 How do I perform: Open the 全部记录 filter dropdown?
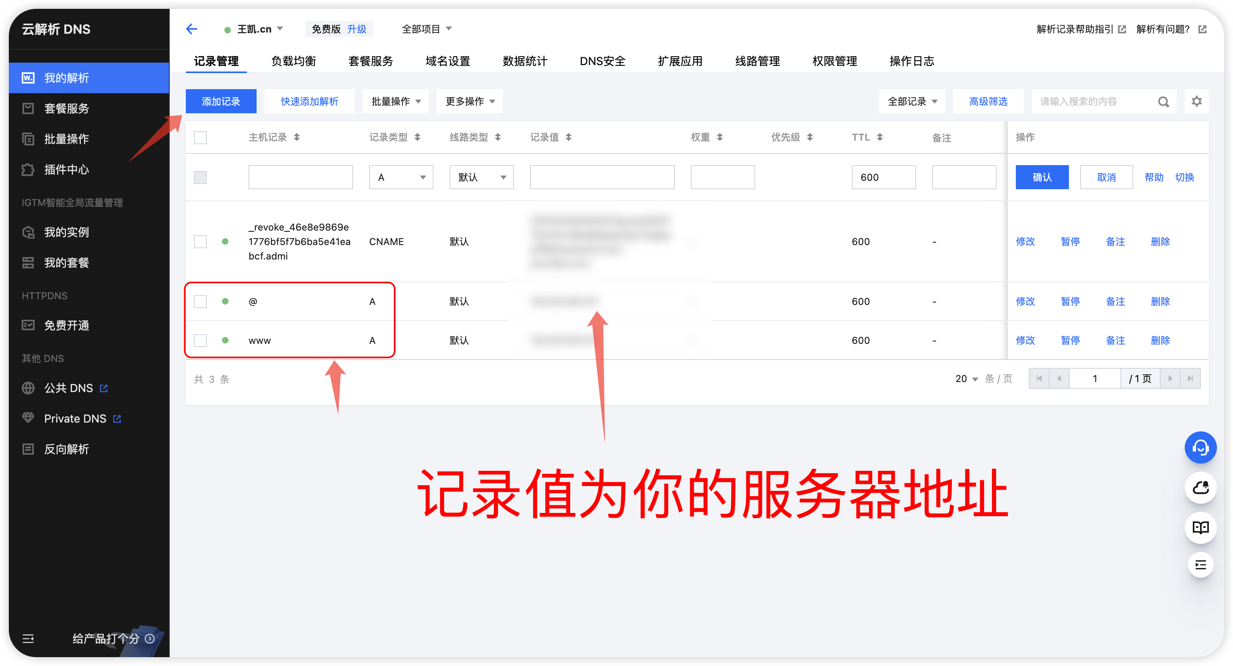click(x=911, y=101)
